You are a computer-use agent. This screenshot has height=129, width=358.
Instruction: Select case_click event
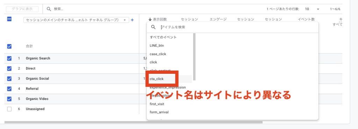[158, 54]
